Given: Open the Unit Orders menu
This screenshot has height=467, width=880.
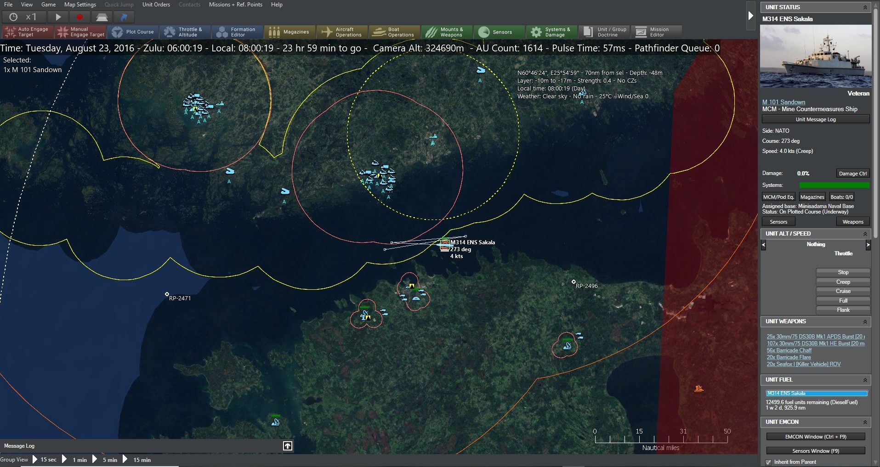Looking at the screenshot, I should click(x=156, y=5).
